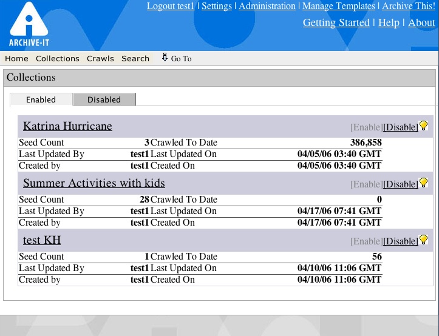Viewport: 439px width, 336px height.
Task: Open the Collections menu item
Action: (58, 59)
